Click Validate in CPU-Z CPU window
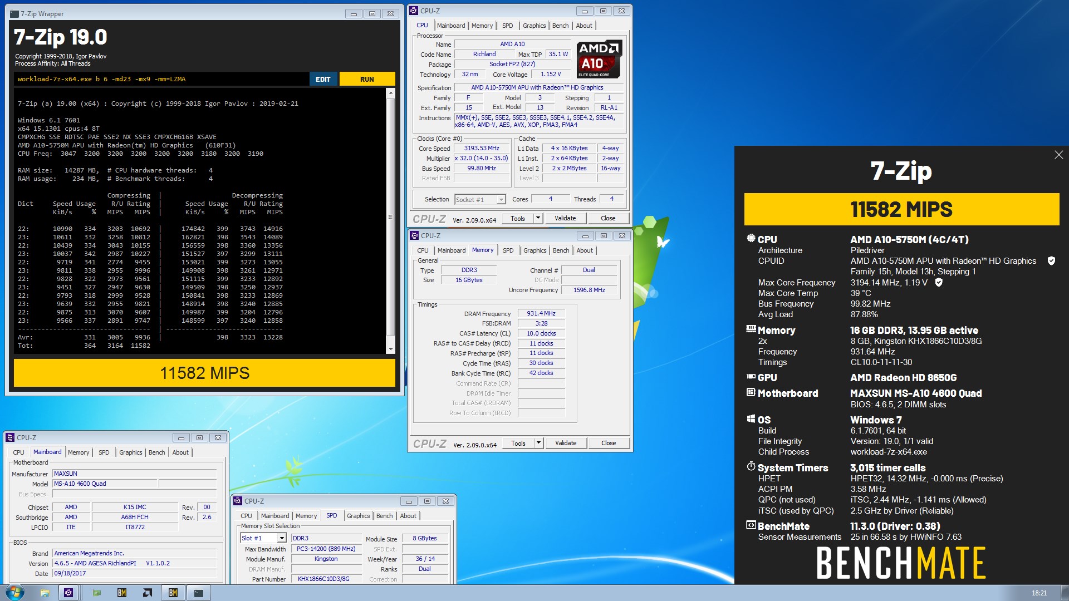The width and height of the screenshot is (1069, 601). point(565,218)
